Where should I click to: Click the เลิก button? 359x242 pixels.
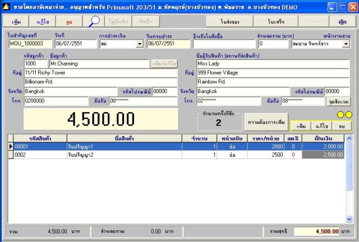(x=342, y=22)
